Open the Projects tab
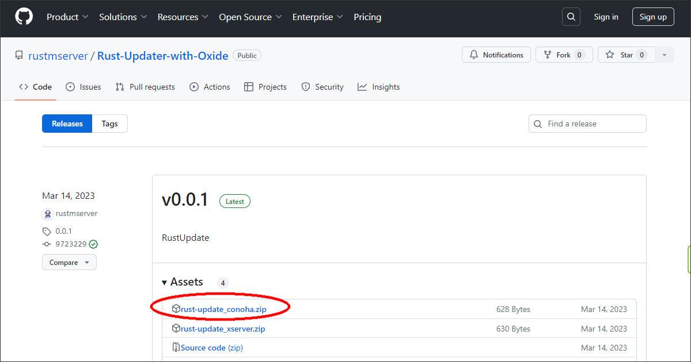691x362 pixels. tap(265, 87)
